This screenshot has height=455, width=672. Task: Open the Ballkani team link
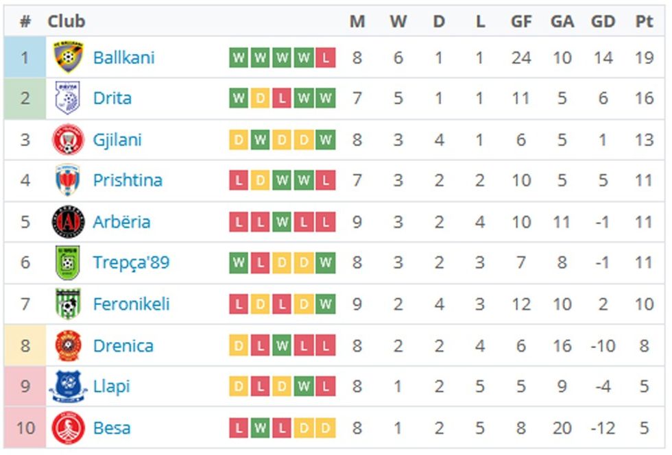[123, 58]
